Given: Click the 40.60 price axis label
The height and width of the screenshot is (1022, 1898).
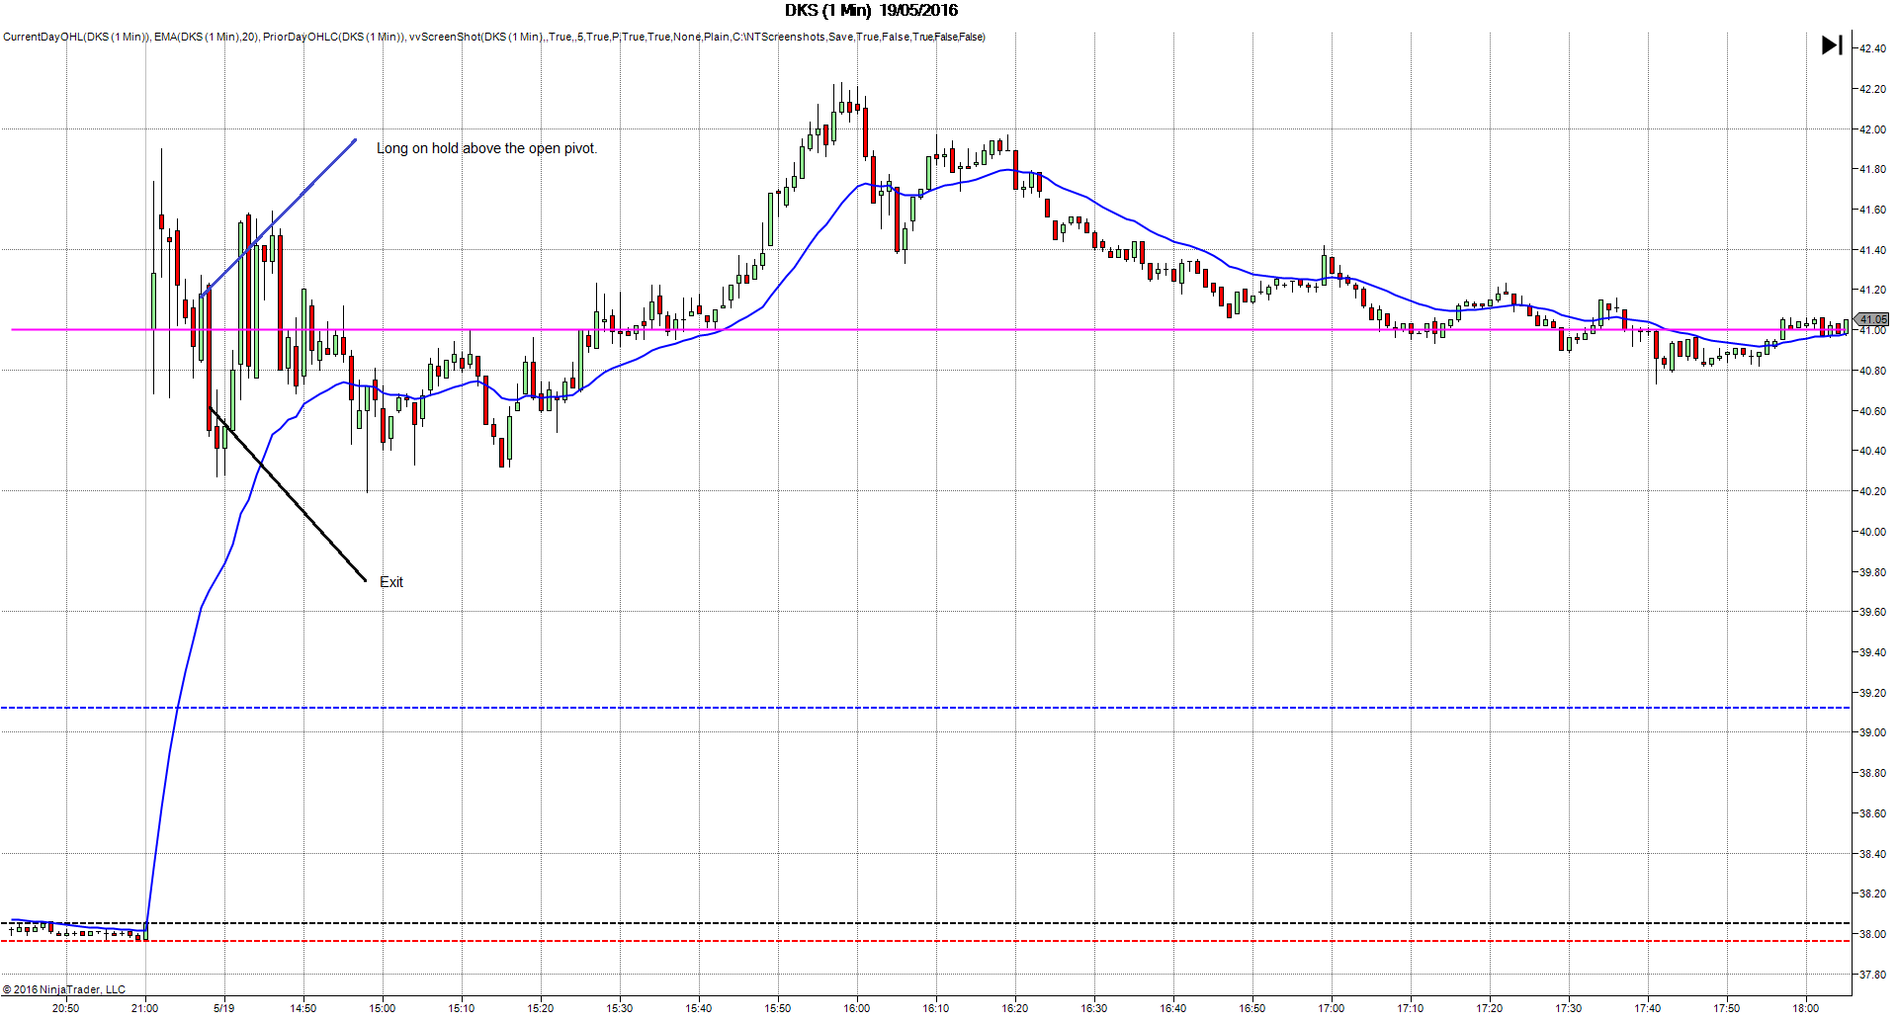Looking at the screenshot, I should pyautogui.click(x=1872, y=411).
